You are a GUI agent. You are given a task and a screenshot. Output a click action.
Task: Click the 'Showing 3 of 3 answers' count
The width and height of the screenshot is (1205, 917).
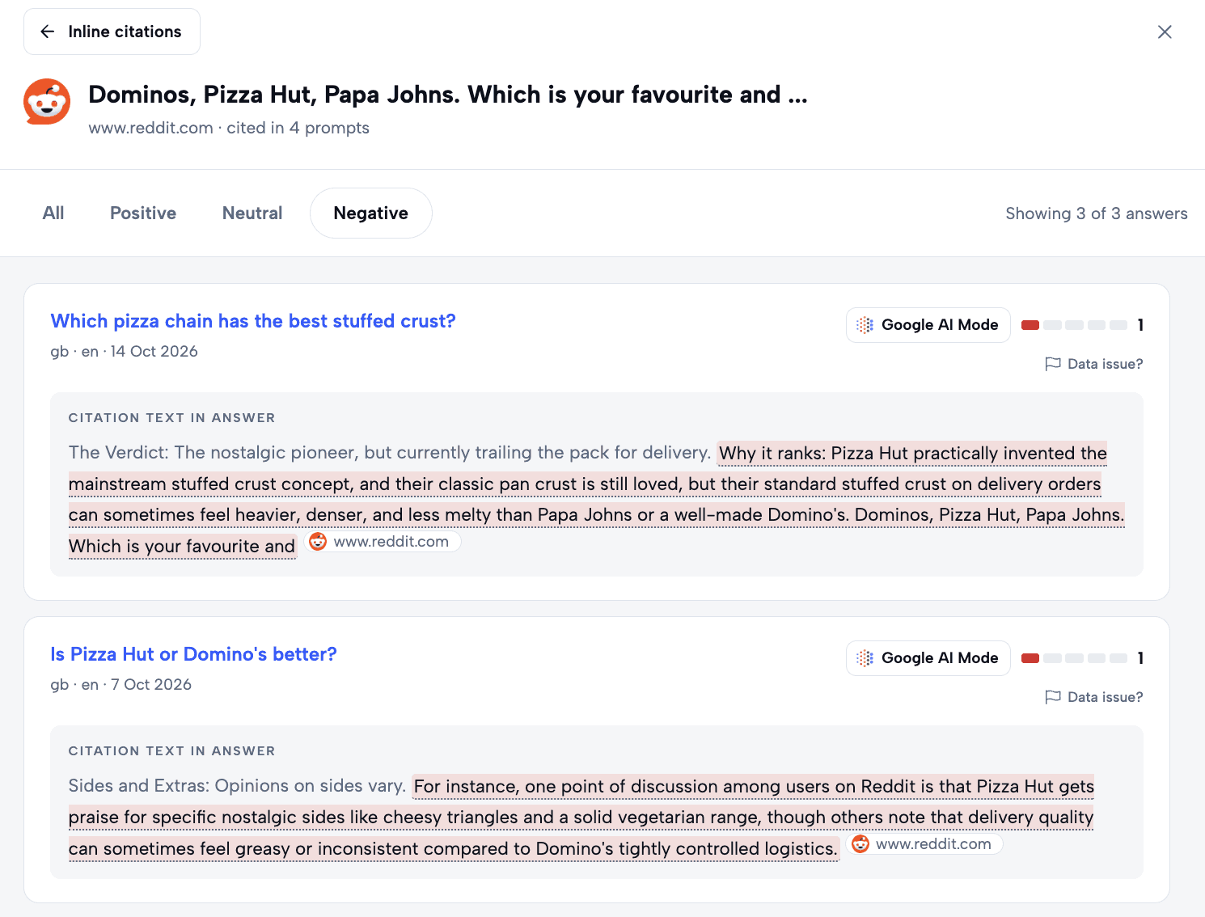tap(1097, 213)
